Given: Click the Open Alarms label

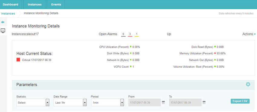Looking at the screenshot, I should (108, 34).
